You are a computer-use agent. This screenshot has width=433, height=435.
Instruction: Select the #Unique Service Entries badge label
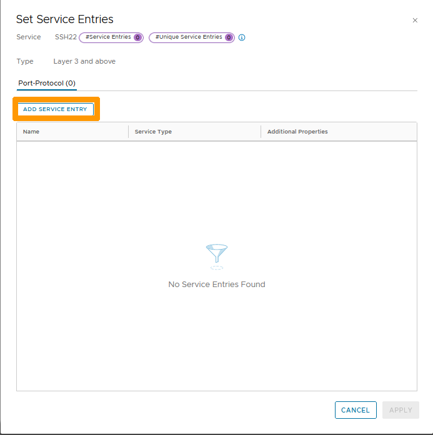coord(188,37)
